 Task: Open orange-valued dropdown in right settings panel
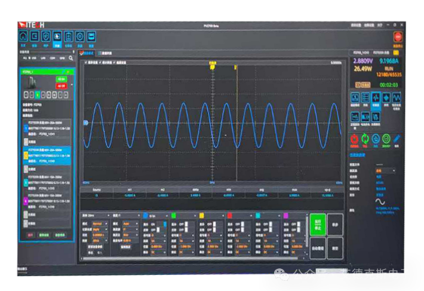[385, 171]
